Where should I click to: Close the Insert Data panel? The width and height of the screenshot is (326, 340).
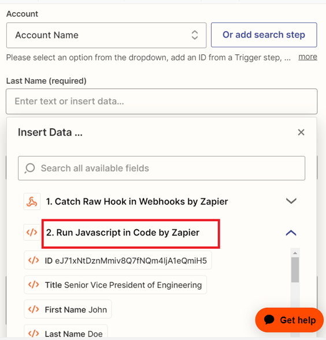[301, 132]
